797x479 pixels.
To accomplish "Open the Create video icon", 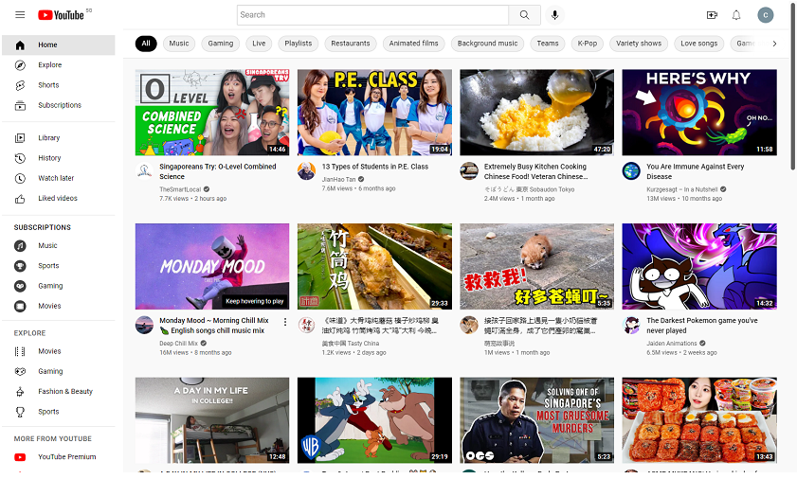I will (712, 15).
